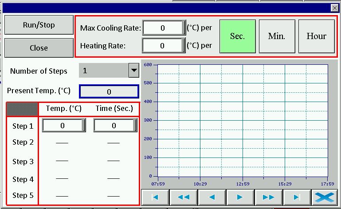Click the Number of Steps label
Viewport: 341px width, 209px height.
tap(39, 71)
